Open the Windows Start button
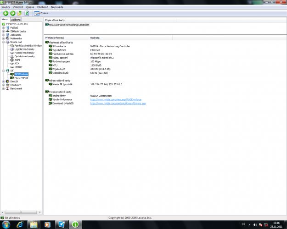 point(6,224)
